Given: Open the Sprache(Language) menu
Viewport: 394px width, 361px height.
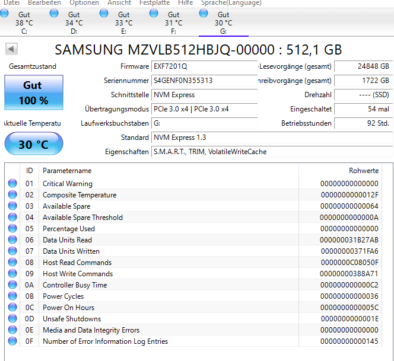Looking at the screenshot, I should [x=231, y=3].
